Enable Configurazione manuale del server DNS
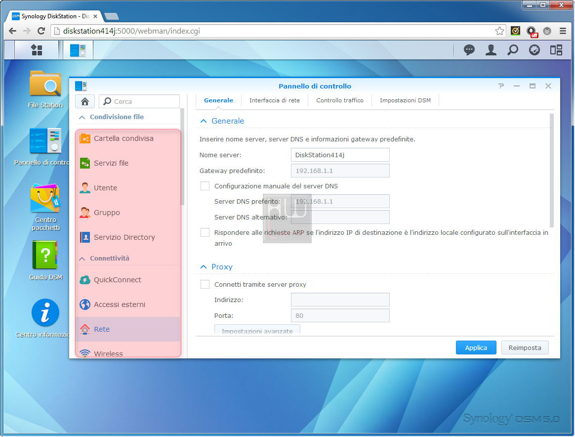 point(205,186)
